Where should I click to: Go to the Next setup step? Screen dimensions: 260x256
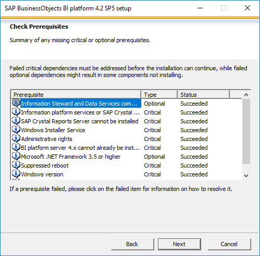179,244
